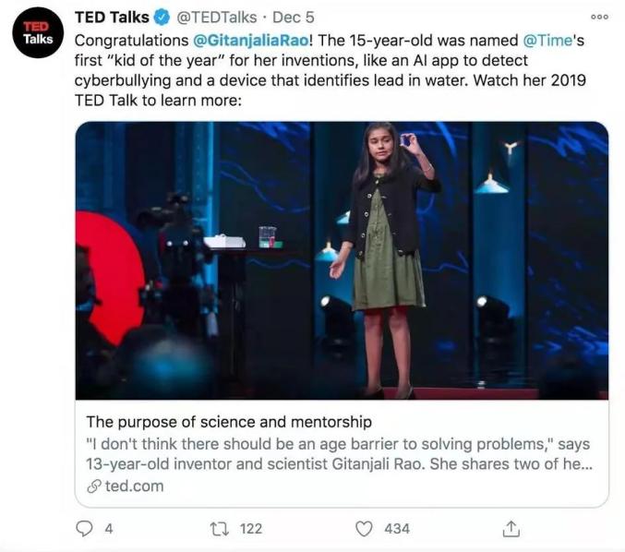Open the tweet's three-dot more menu
Screen dimensions: 625x552
point(599,18)
